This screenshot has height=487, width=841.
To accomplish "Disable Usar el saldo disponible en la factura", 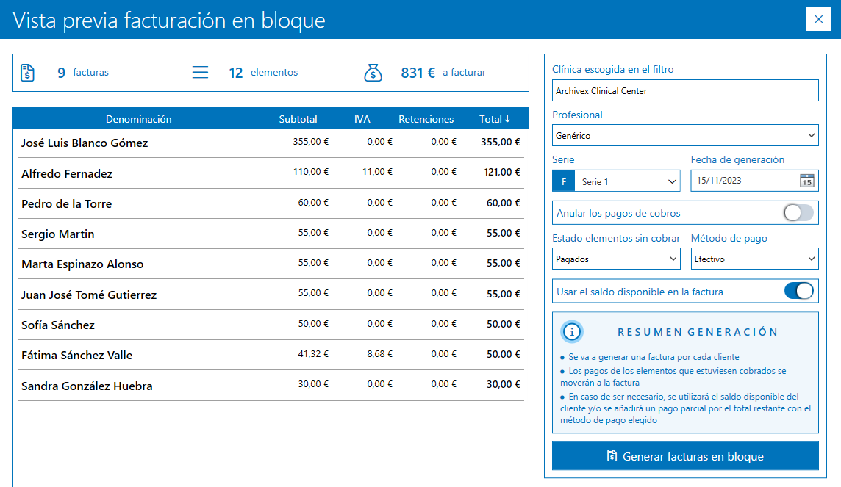I will 798,291.
